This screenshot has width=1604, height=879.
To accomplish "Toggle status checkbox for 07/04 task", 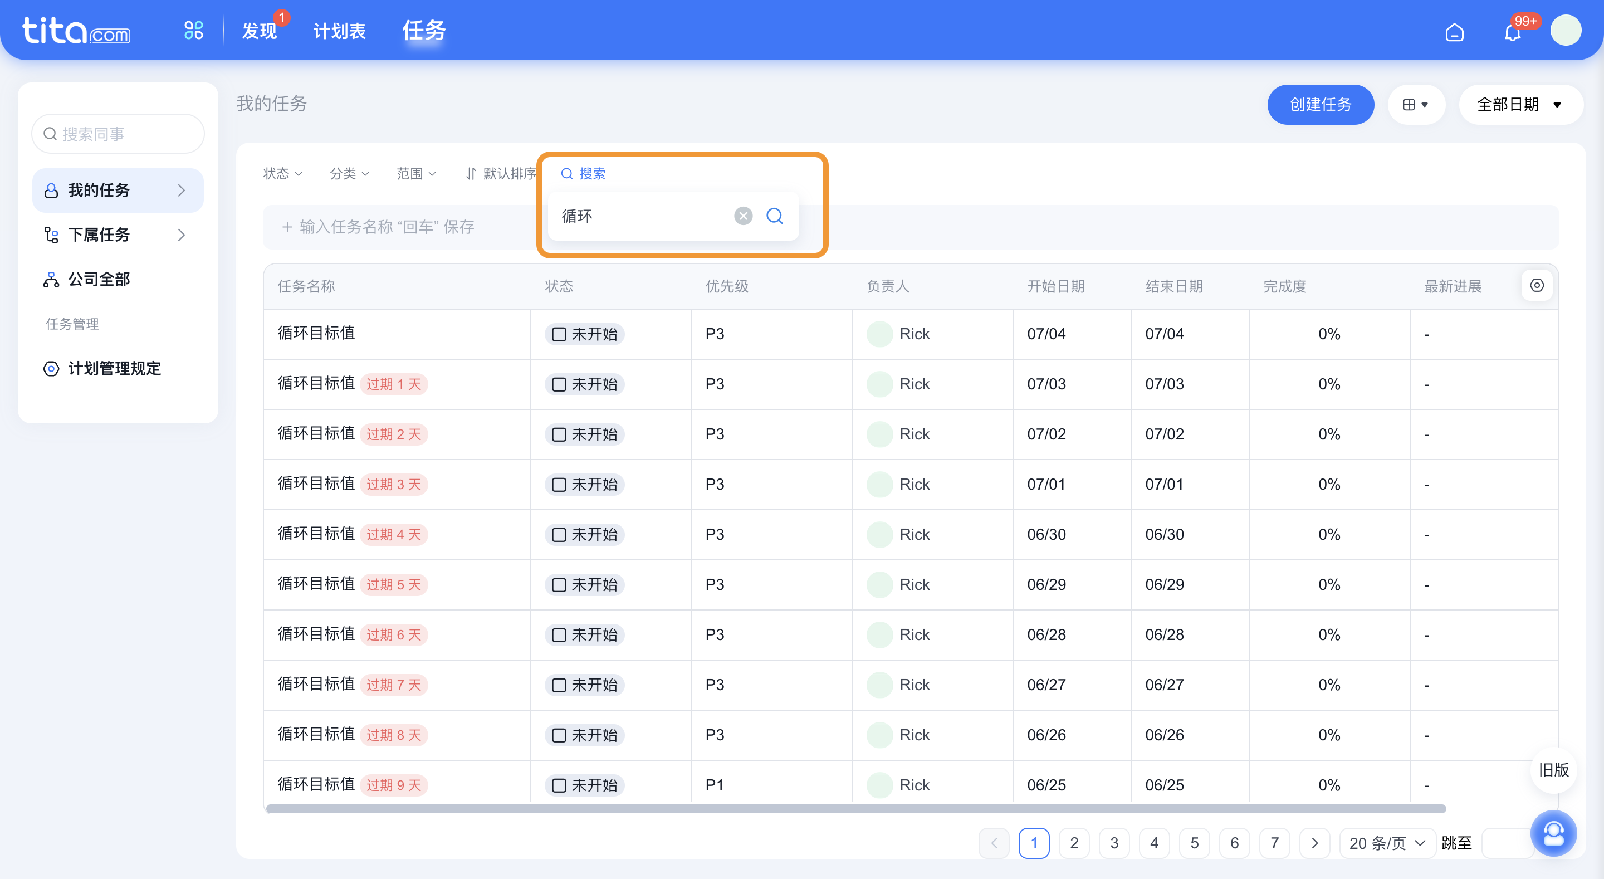I will [x=559, y=334].
